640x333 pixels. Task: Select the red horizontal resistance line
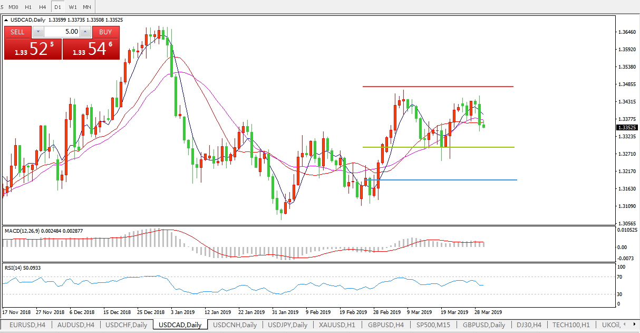click(438, 86)
